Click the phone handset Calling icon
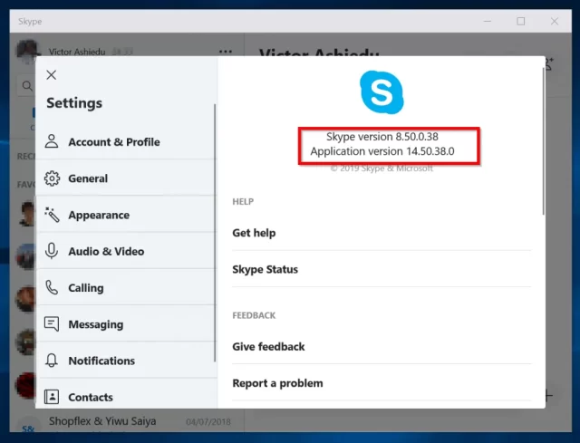This screenshot has width=580, height=443. [52, 287]
